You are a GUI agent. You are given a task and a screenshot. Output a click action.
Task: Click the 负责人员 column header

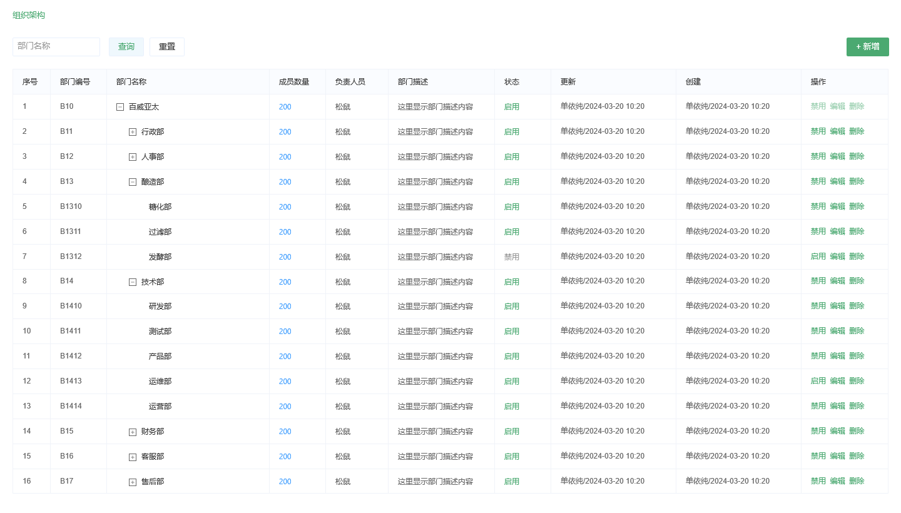350,82
